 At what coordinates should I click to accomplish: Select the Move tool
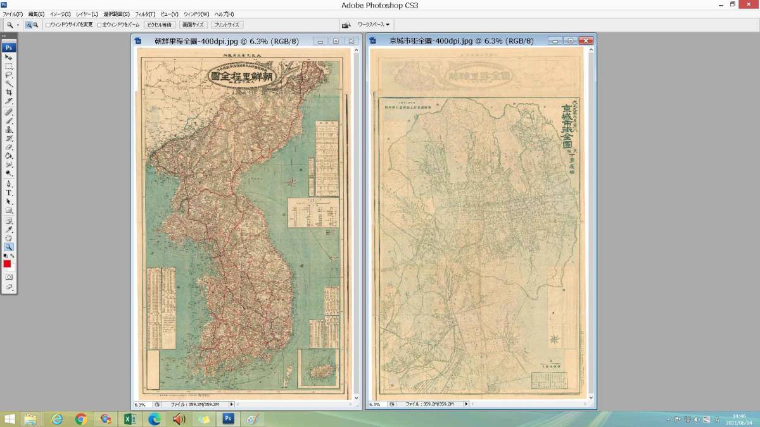point(9,57)
